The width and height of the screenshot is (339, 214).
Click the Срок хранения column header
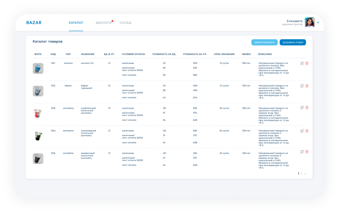coord(224,54)
